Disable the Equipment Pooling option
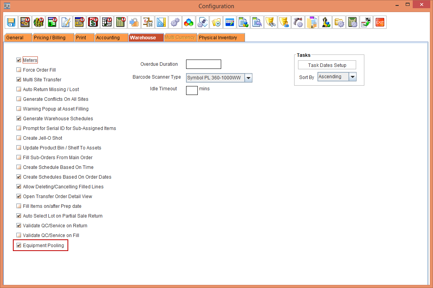 point(18,245)
